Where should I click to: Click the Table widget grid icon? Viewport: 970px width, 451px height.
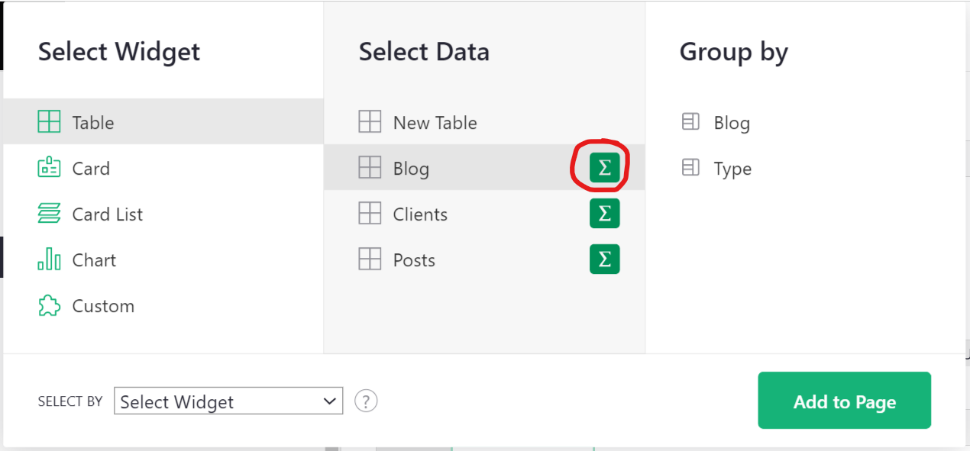49,122
